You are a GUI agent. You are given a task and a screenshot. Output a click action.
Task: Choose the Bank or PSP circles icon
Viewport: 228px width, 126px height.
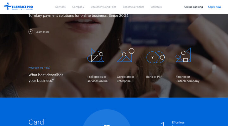155,57
